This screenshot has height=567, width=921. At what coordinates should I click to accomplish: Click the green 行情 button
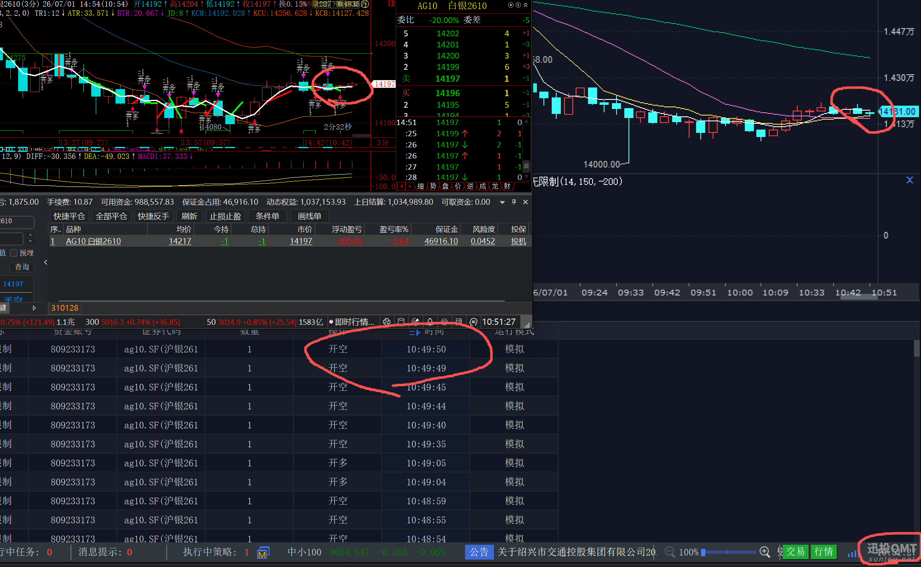pos(824,552)
